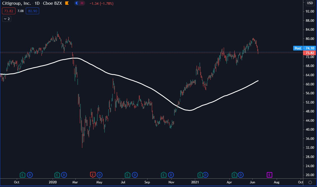This screenshot has width=317, height=187.
Task: Click the Citigroup, Inc. symbol title
Action: click(16, 3)
